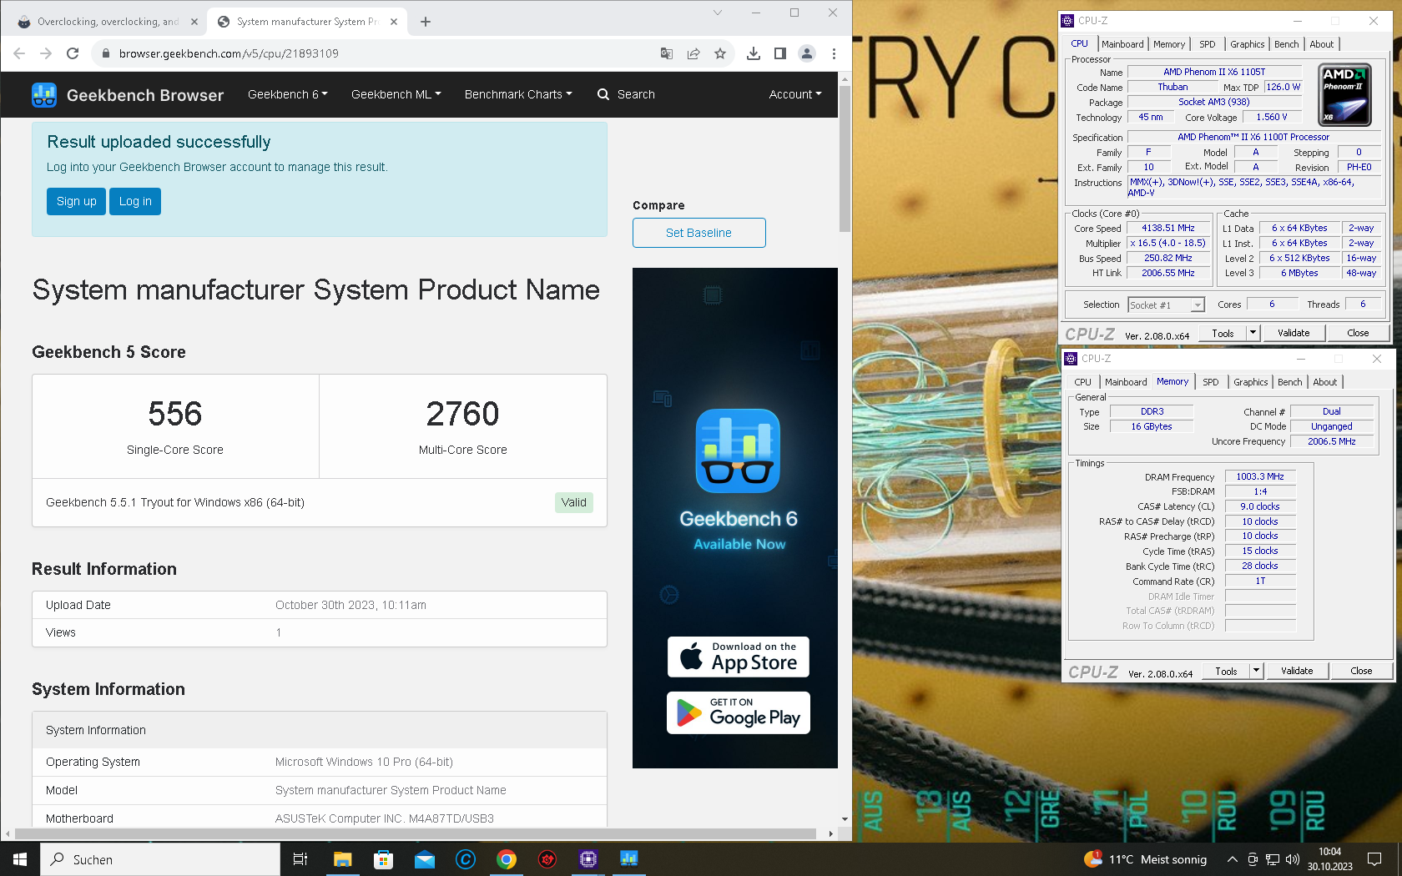Click Validate in upper CPU-Z window

[1294, 333]
